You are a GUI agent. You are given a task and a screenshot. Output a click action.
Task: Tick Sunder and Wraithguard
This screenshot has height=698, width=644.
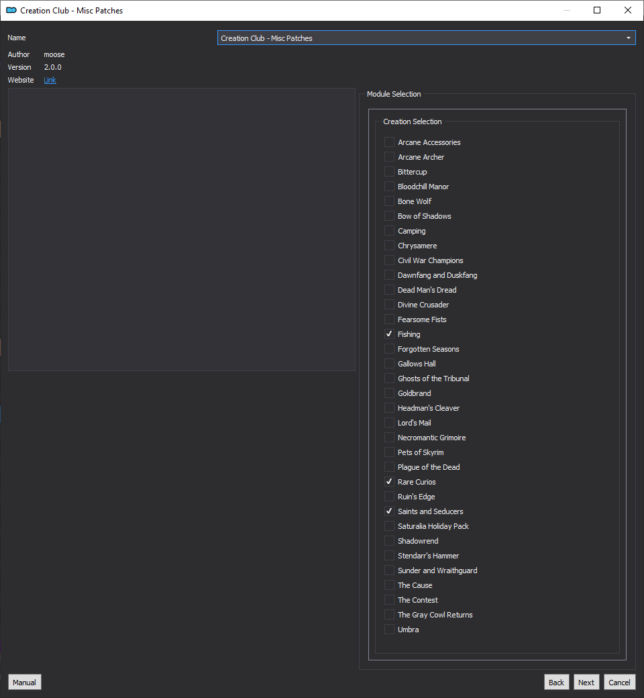[389, 570]
